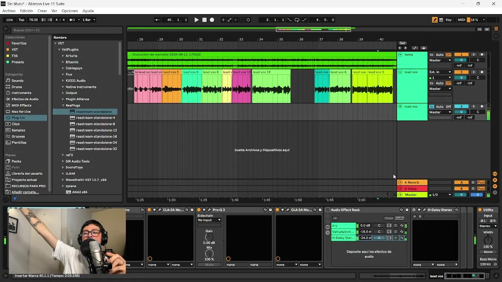Click the Follow playback arrow icon

(x=157, y=20)
